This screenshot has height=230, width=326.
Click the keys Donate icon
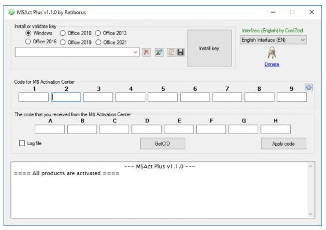click(272, 53)
